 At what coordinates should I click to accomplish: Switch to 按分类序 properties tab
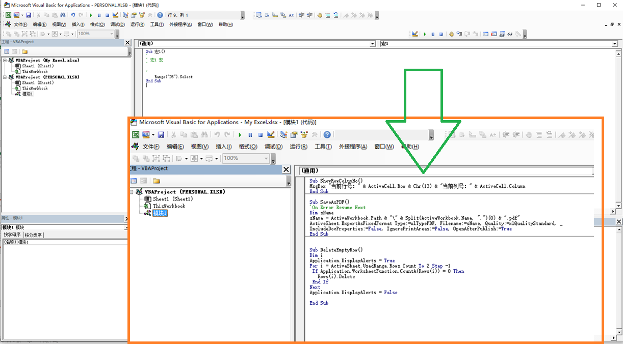[33, 235]
